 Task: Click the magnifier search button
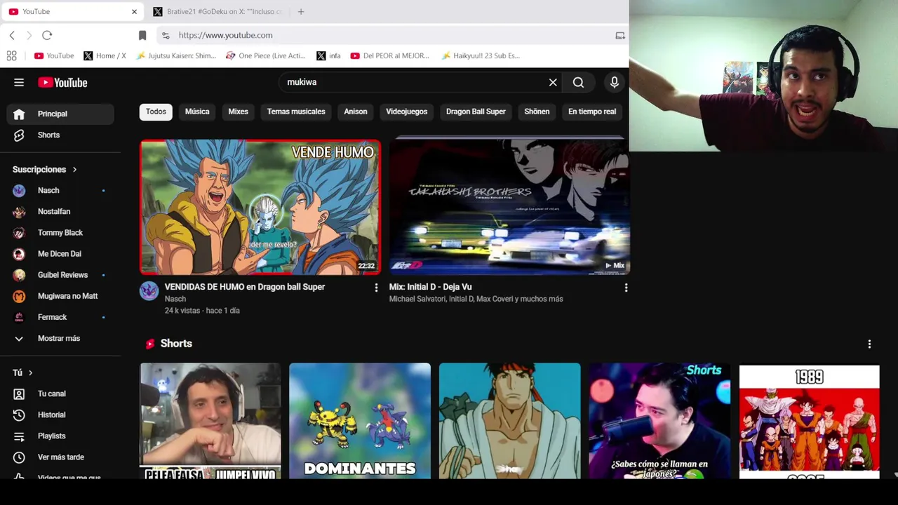point(578,83)
